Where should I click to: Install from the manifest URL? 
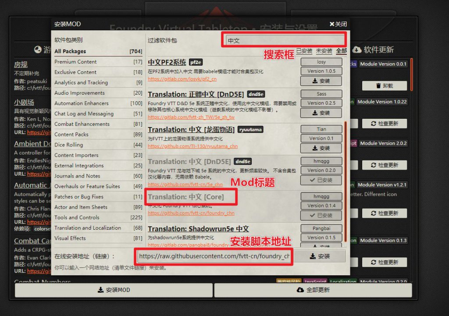[x=320, y=256]
